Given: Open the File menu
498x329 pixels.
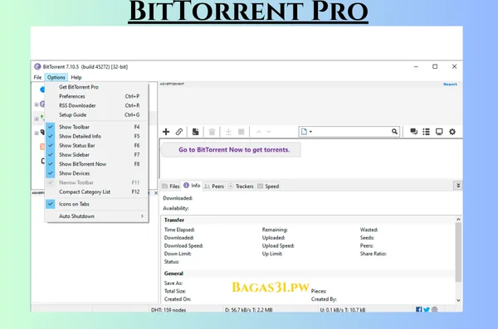Looking at the screenshot, I should click(37, 77).
